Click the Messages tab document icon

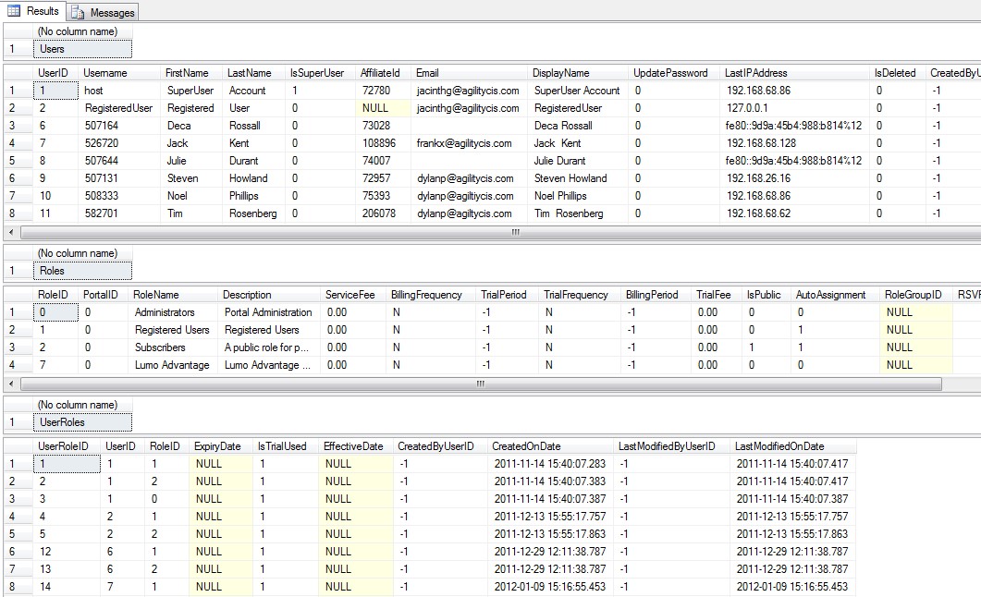point(79,13)
